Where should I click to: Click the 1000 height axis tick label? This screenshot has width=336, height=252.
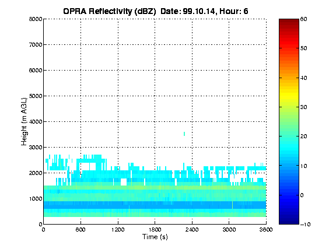(36, 199)
